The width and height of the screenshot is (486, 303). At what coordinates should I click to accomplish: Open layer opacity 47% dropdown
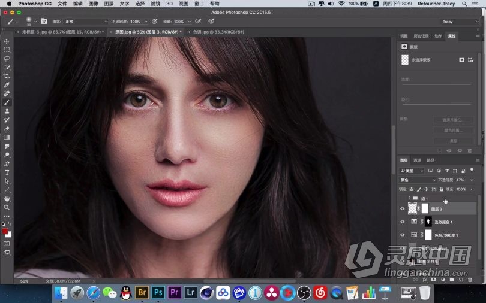point(472,180)
